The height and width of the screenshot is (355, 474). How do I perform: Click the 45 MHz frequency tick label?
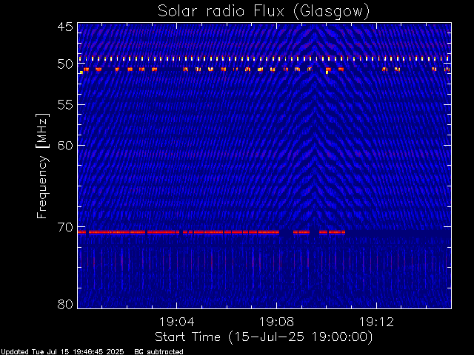tap(64, 27)
